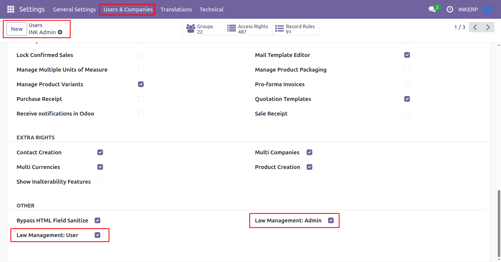Open the activities clock icon
Viewport: 501px width, 262px height.
click(x=450, y=9)
